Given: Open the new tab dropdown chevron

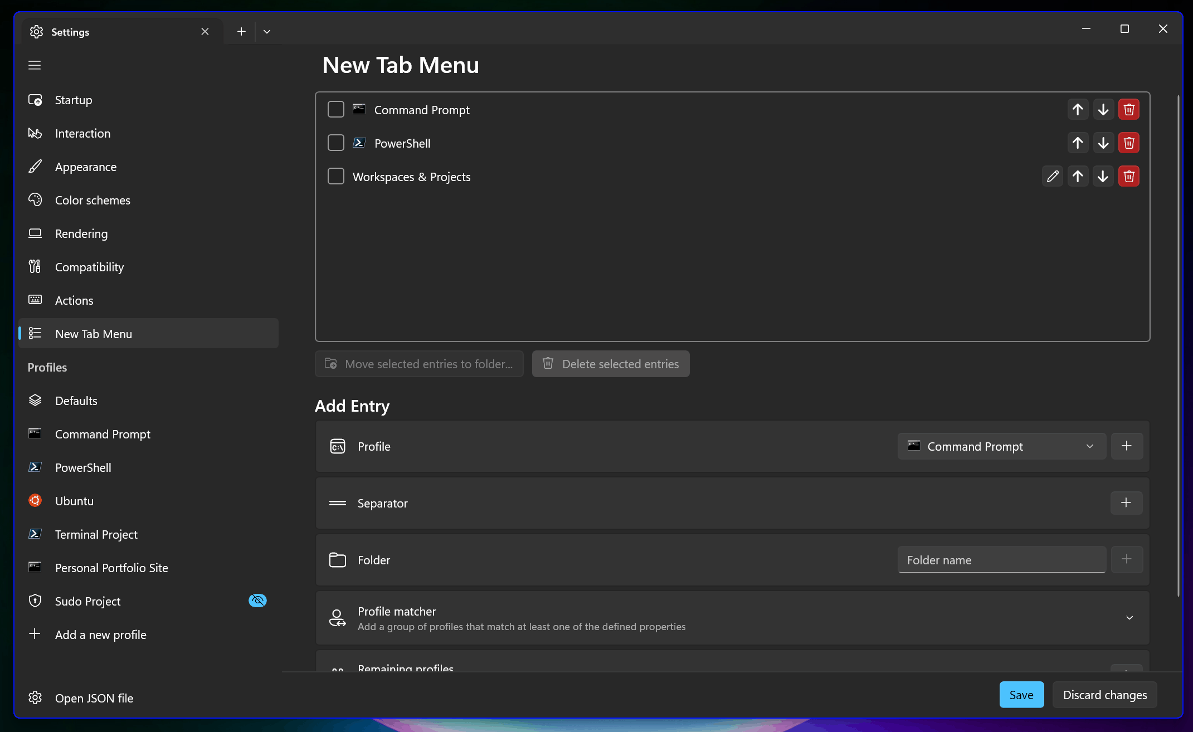Looking at the screenshot, I should coord(267,32).
